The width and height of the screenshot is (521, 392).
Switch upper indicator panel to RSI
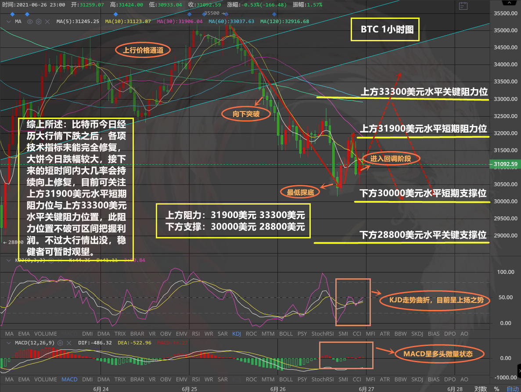[196, 334]
